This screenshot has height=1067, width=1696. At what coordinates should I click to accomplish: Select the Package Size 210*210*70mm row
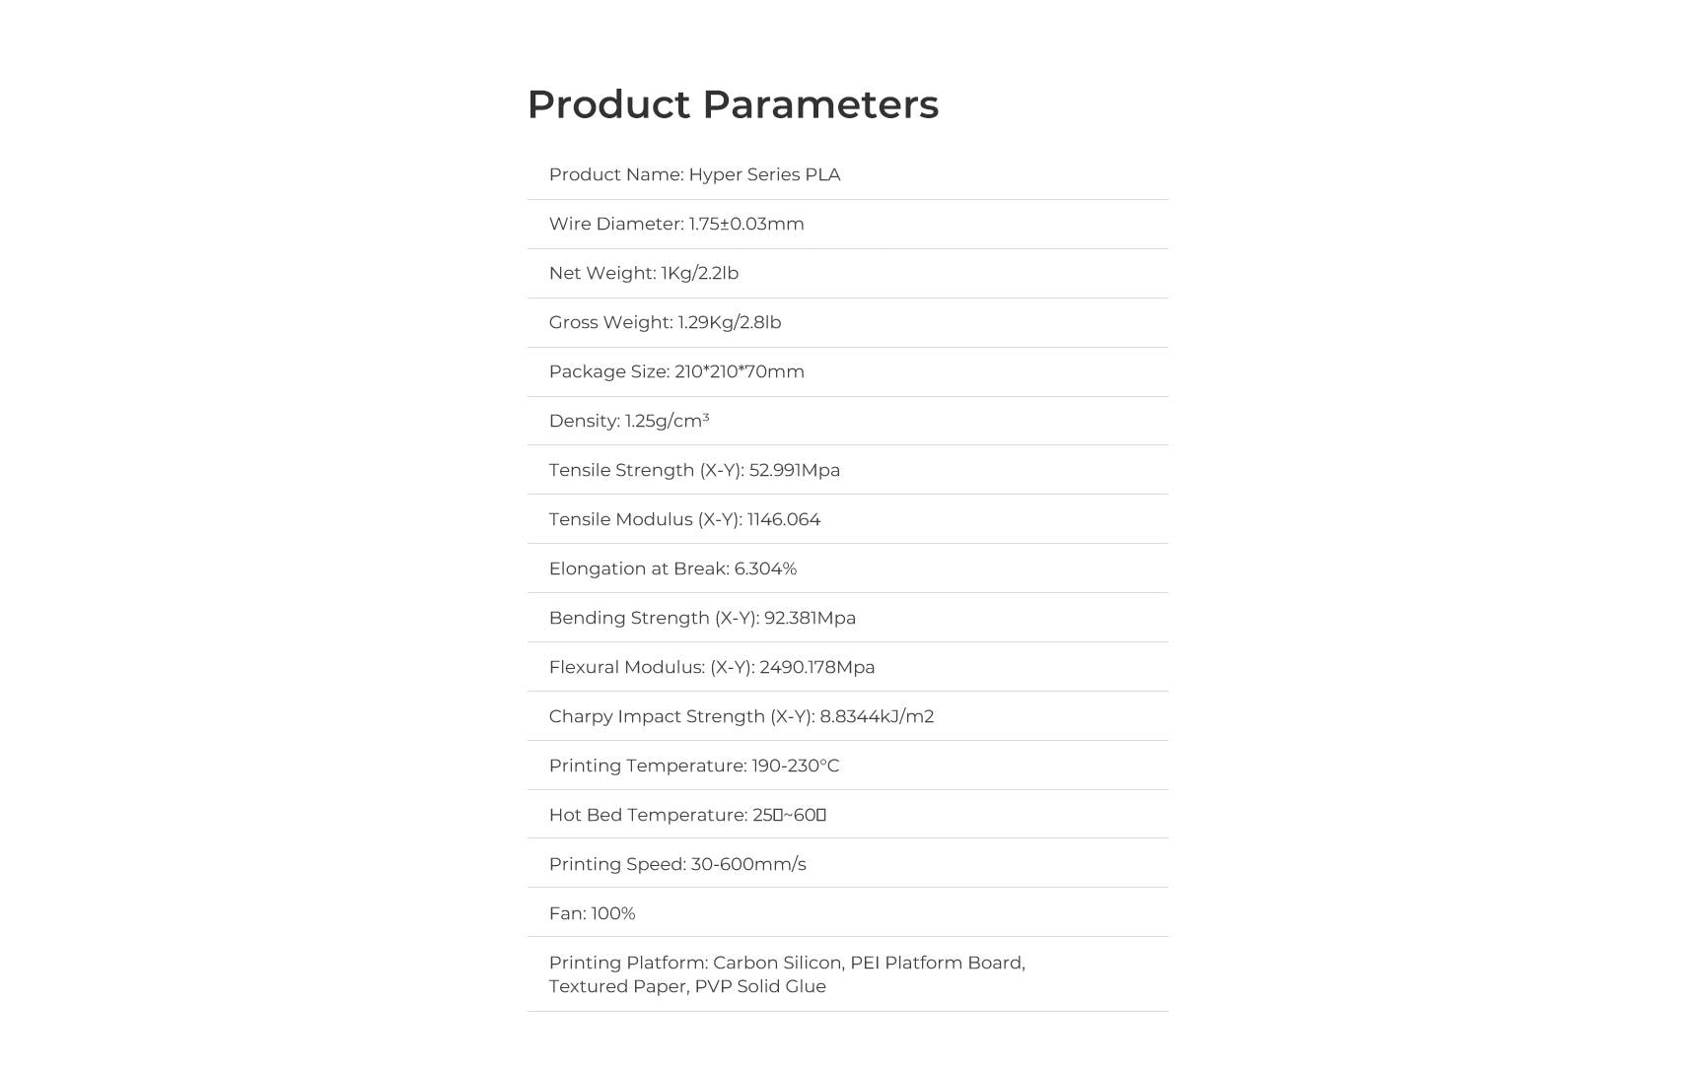[676, 372]
